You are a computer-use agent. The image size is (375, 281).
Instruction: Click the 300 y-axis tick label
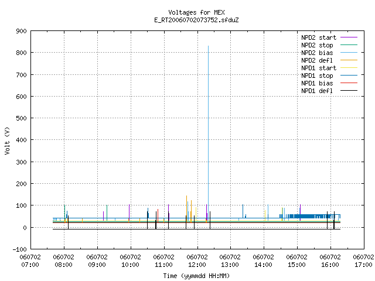pos(21,162)
